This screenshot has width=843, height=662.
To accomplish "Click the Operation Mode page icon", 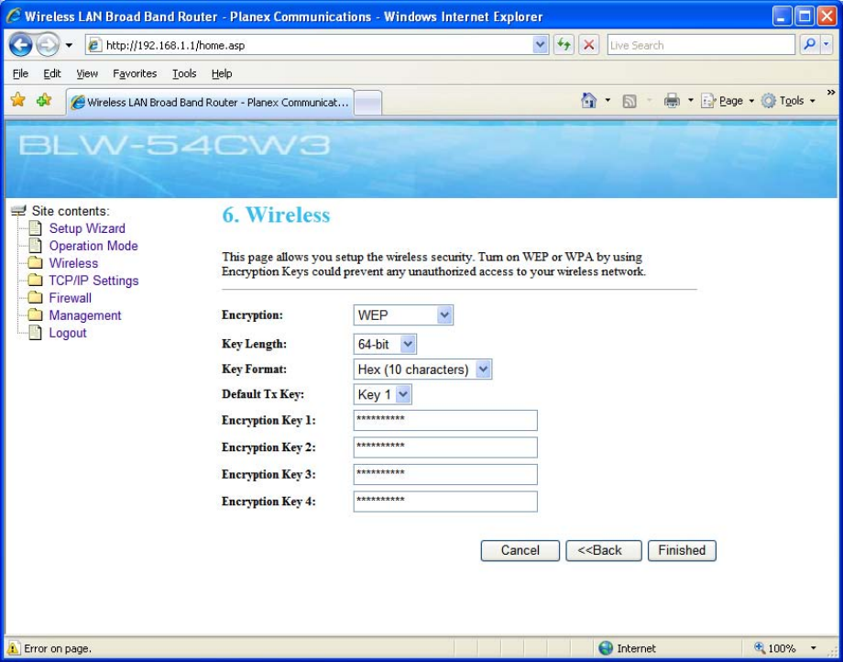I will point(35,246).
